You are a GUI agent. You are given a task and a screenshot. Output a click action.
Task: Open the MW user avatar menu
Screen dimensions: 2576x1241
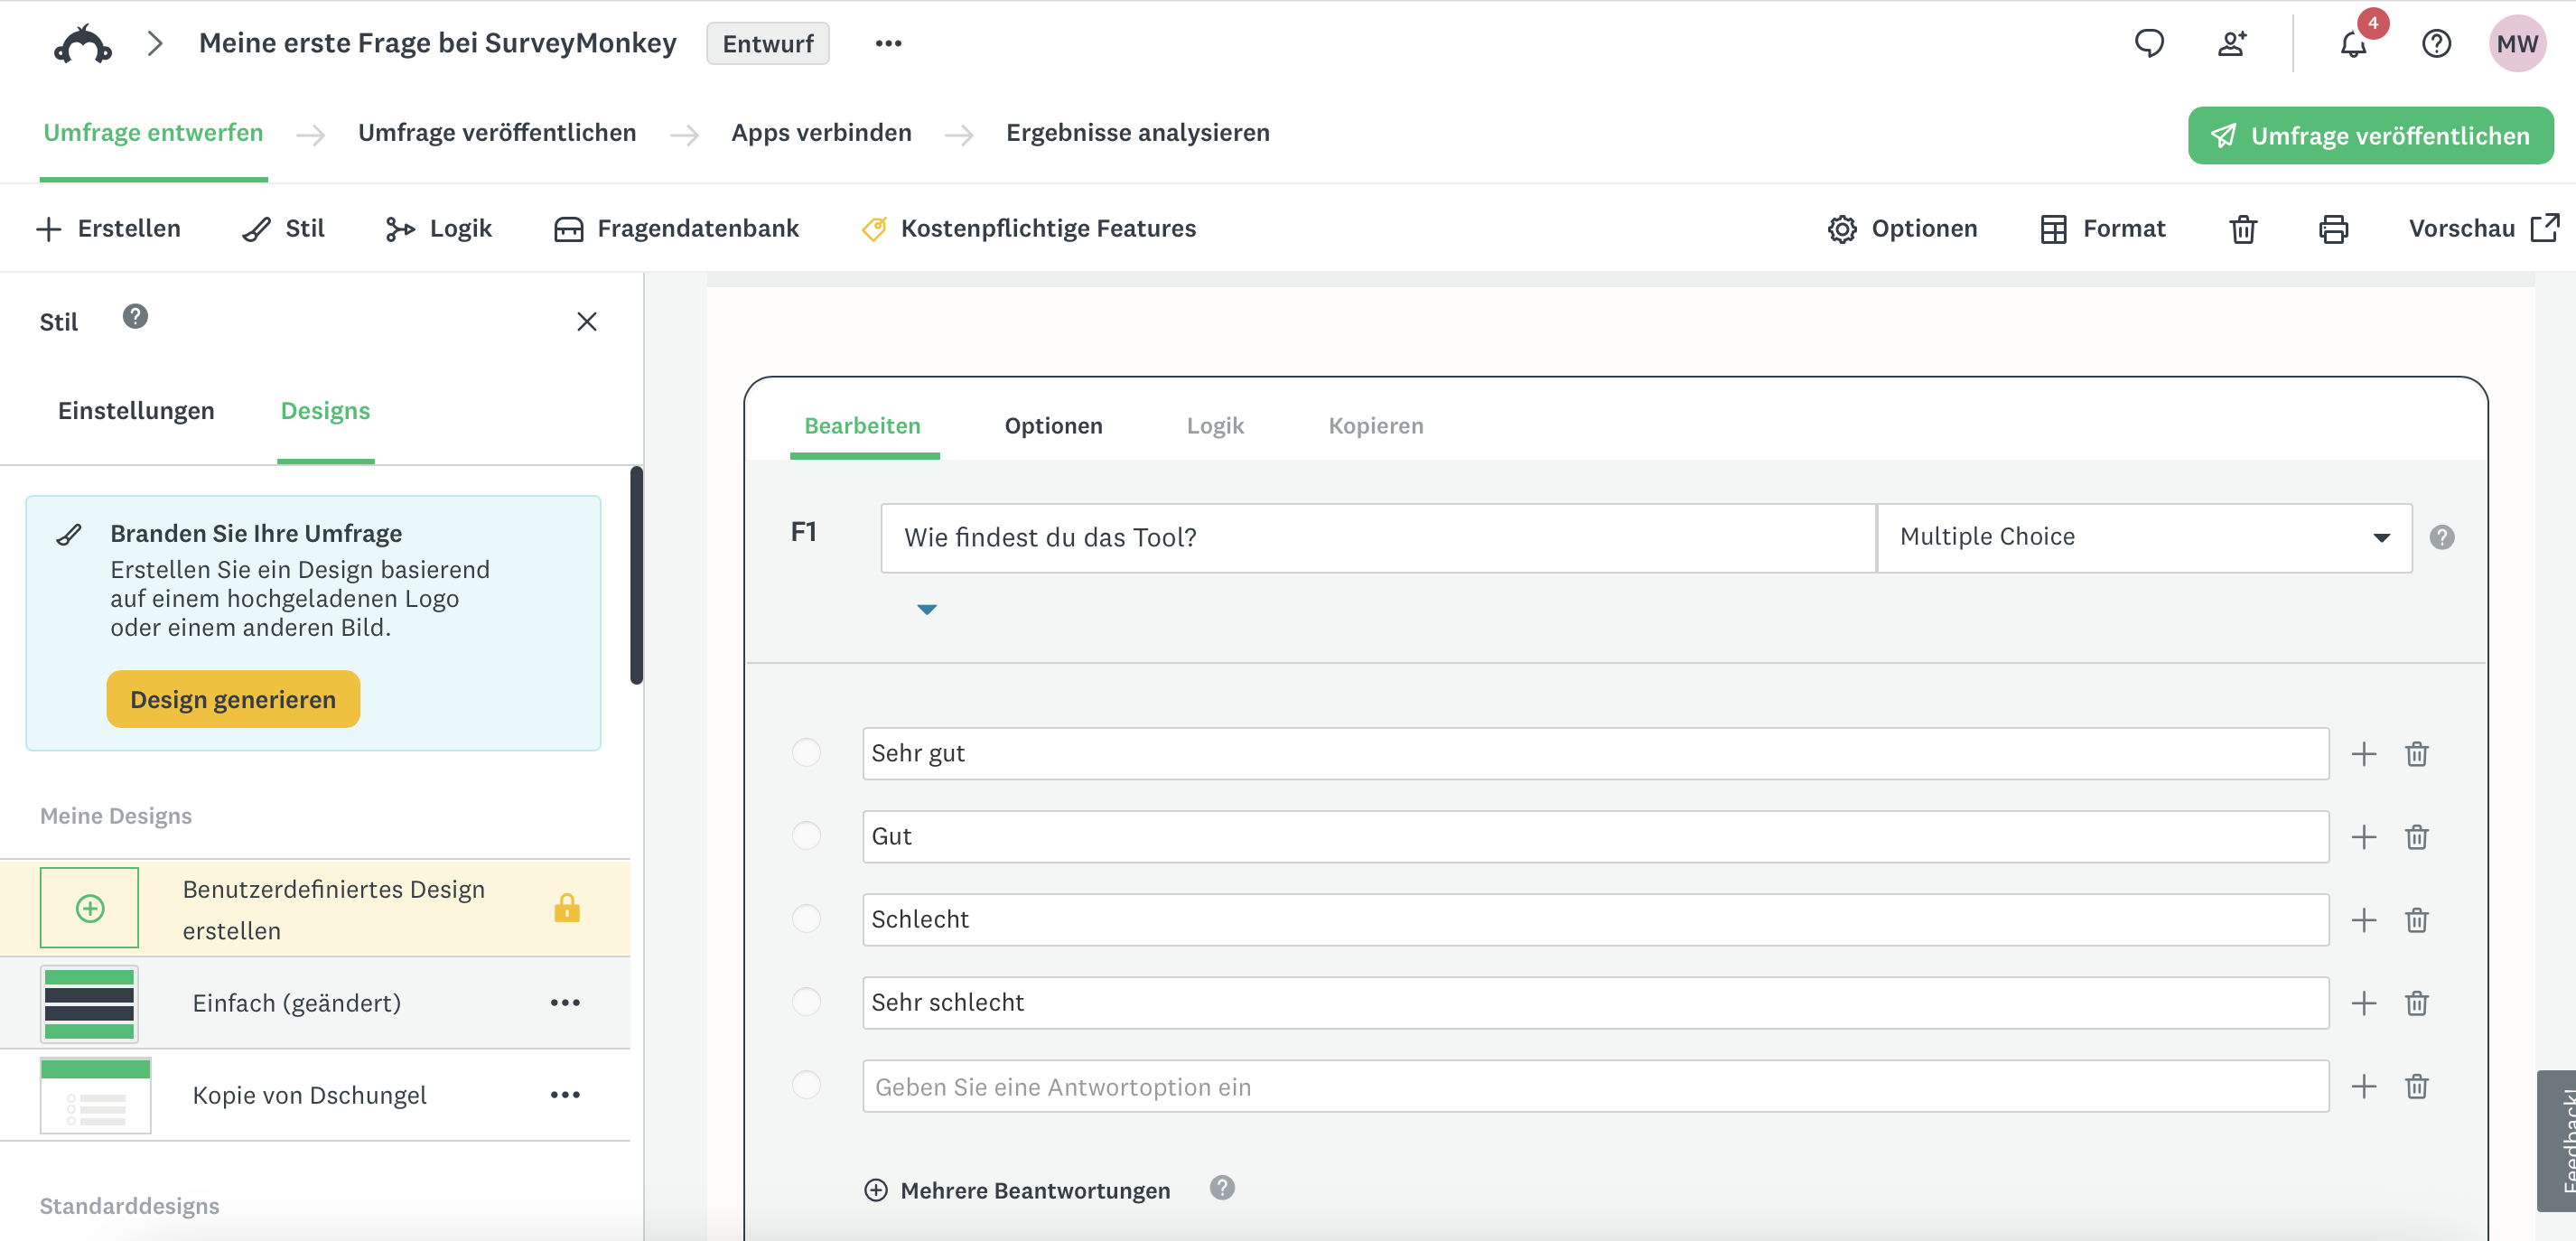coord(2516,44)
